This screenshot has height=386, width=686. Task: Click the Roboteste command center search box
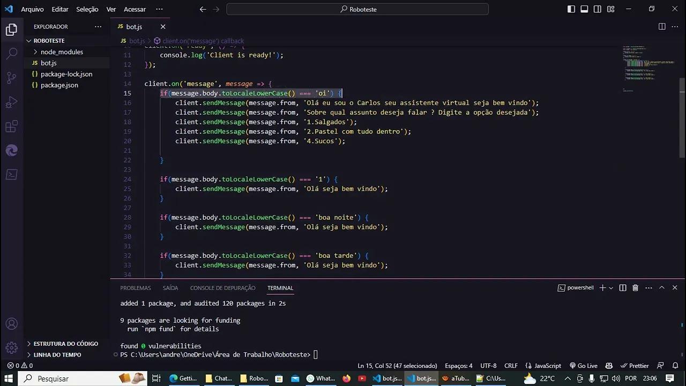coord(357,9)
